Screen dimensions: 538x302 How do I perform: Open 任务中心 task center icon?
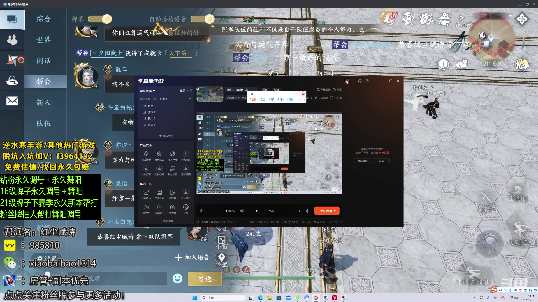pyautogui.click(x=146, y=194)
